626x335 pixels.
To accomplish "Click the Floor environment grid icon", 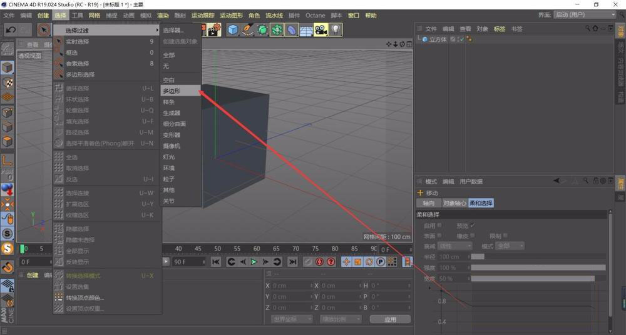I will pos(306,30).
